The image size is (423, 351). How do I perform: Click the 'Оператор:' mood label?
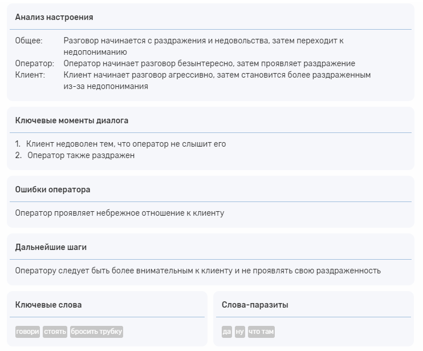(35, 63)
